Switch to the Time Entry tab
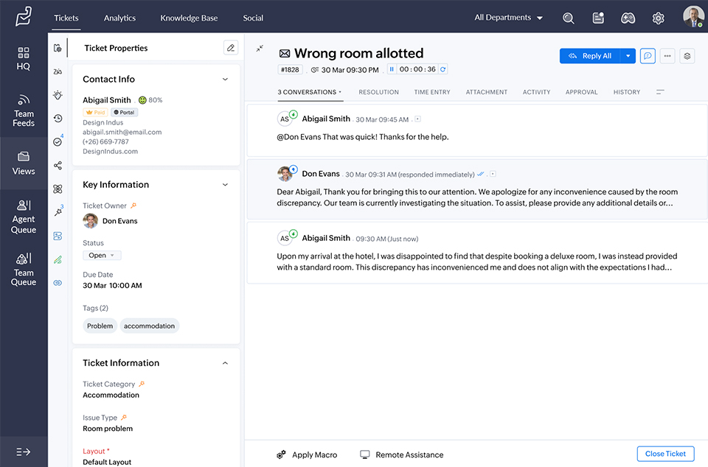The width and height of the screenshot is (708, 467). point(432,92)
